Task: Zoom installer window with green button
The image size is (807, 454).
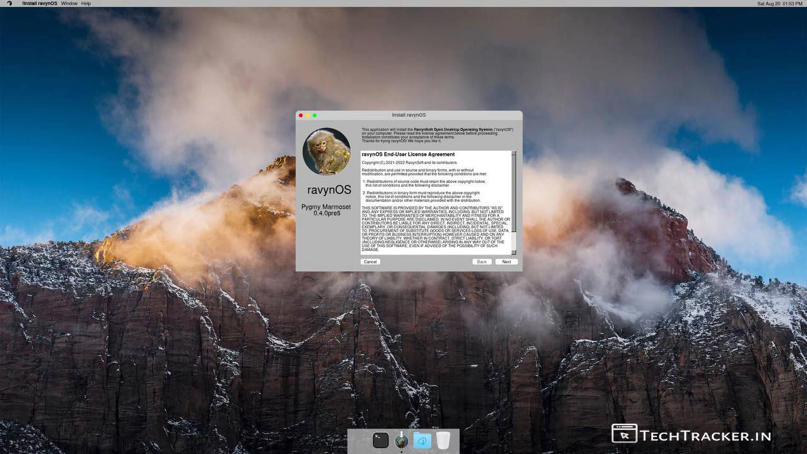Action: click(x=315, y=115)
